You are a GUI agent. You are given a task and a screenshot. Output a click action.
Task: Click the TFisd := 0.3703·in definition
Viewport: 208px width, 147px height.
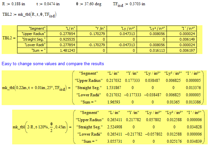point(129,5)
